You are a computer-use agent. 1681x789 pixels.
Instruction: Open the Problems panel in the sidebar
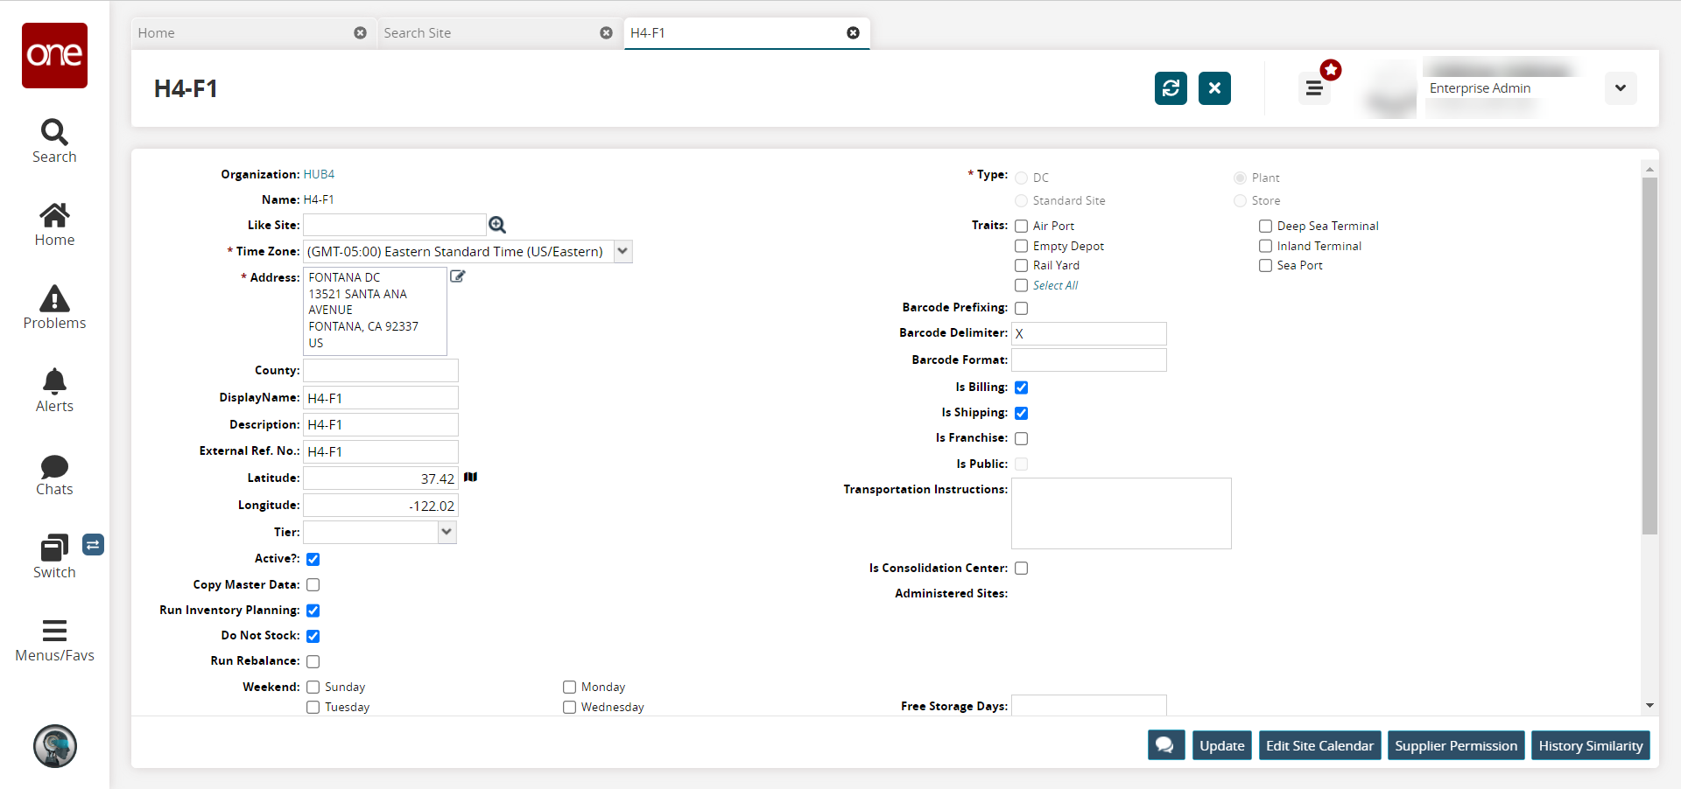pos(54,307)
